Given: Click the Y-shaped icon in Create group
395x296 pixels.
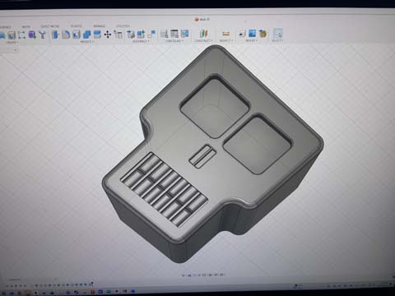Looking at the screenshot, I should [x=43, y=35].
